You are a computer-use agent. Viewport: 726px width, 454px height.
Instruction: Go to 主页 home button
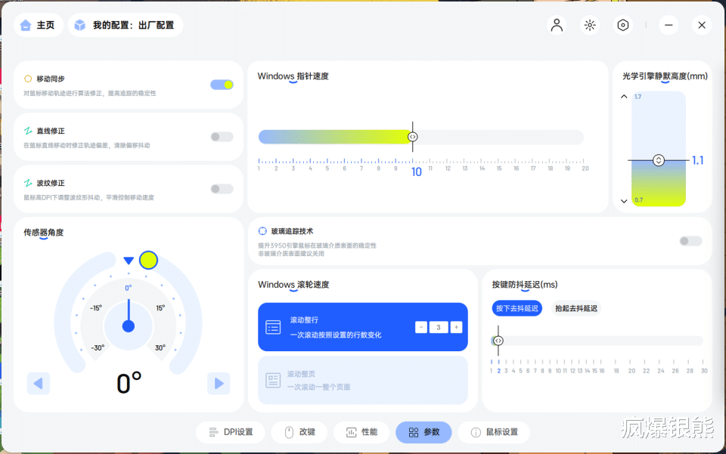click(x=38, y=25)
